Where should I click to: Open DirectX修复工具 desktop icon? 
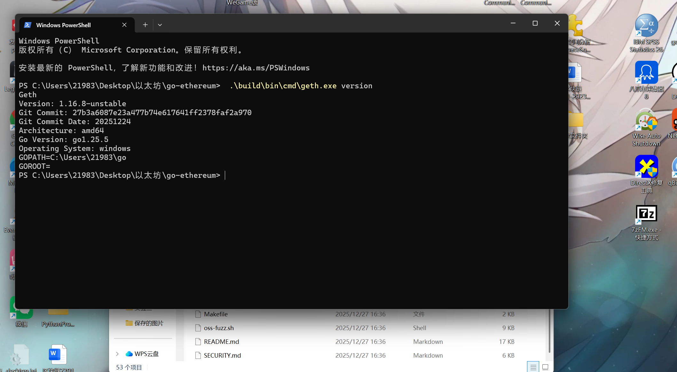(646, 167)
